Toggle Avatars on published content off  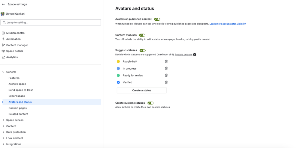pos(157,19)
